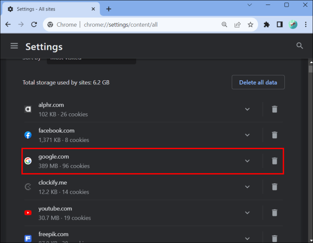The image size is (313, 243).
Task: Click the Google favicon
Action: [28, 161]
